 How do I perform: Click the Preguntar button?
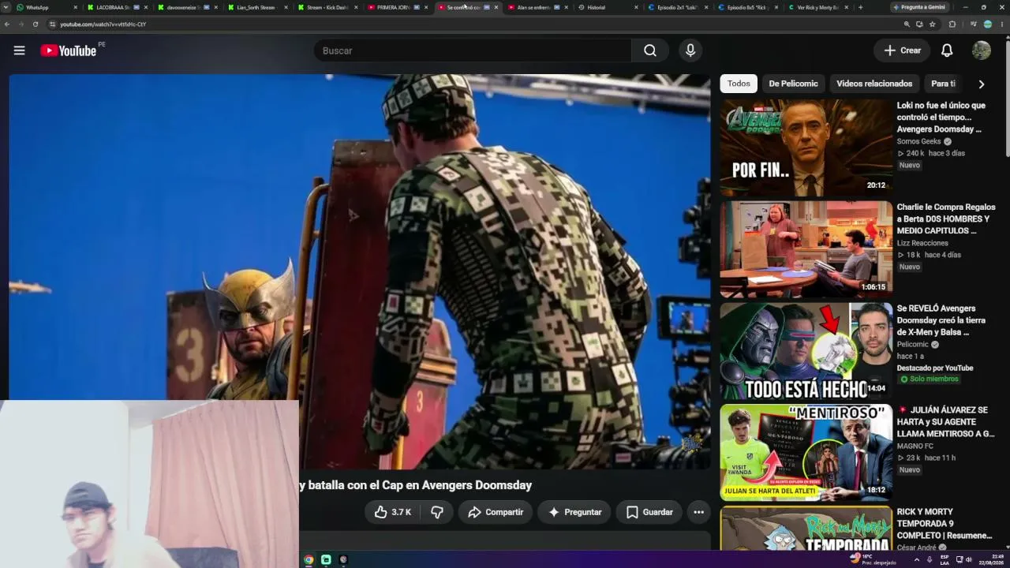click(x=574, y=512)
